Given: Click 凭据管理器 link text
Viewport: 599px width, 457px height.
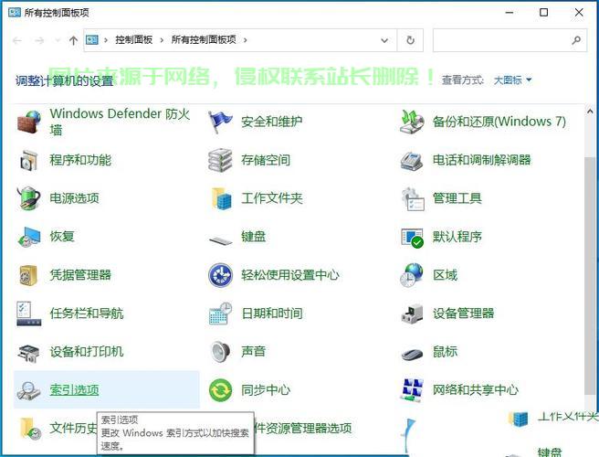Looking at the screenshot, I should click(80, 274).
